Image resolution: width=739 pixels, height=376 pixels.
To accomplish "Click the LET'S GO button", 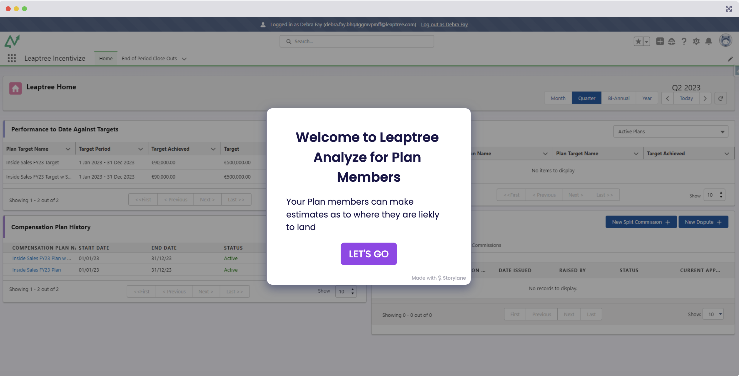I will pos(369,254).
